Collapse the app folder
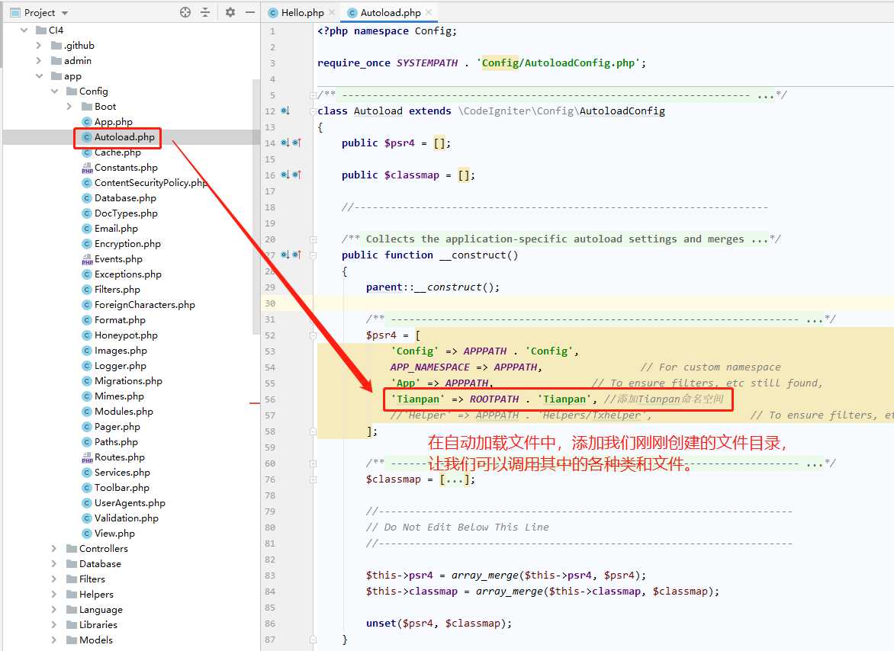 [39, 75]
